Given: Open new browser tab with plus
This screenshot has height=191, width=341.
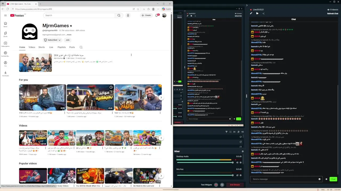Looking at the screenshot, I should click(x=40, y=4).
